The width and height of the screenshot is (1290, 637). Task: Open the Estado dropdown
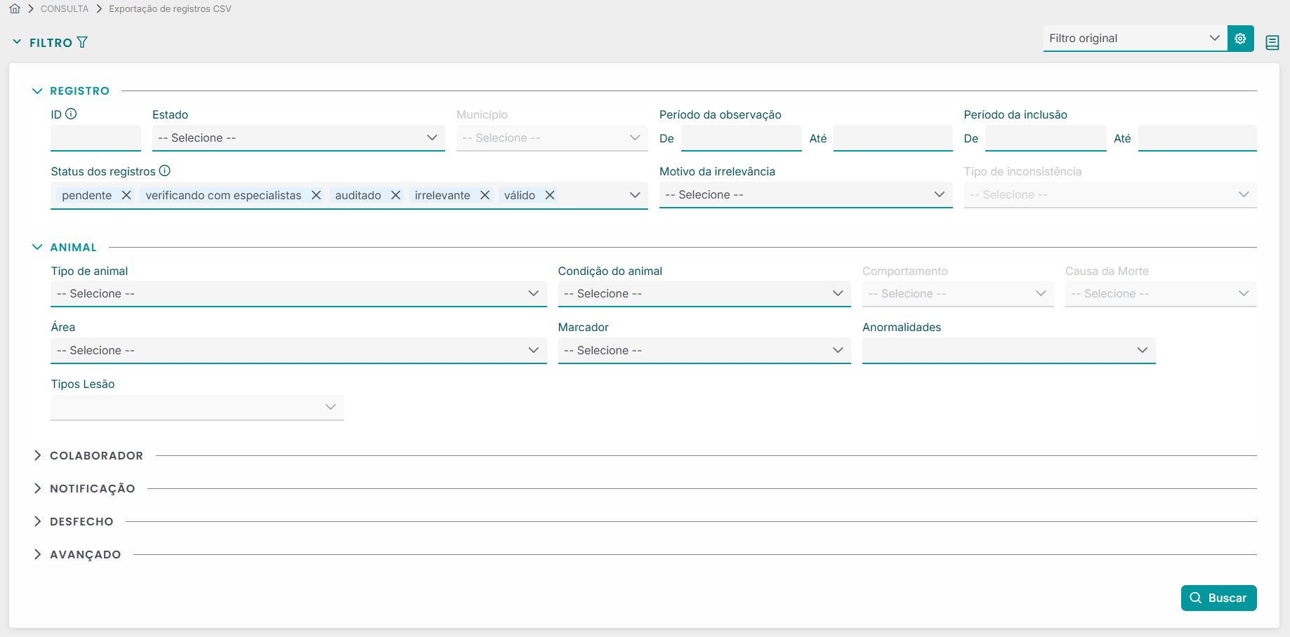[x=298, y=138]
